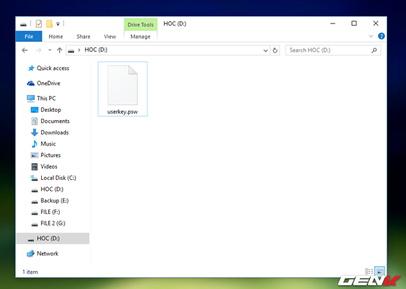The height and width of the screenshot is (289, 406).
Task: Open the Music folder
Action: click(48, 144)
